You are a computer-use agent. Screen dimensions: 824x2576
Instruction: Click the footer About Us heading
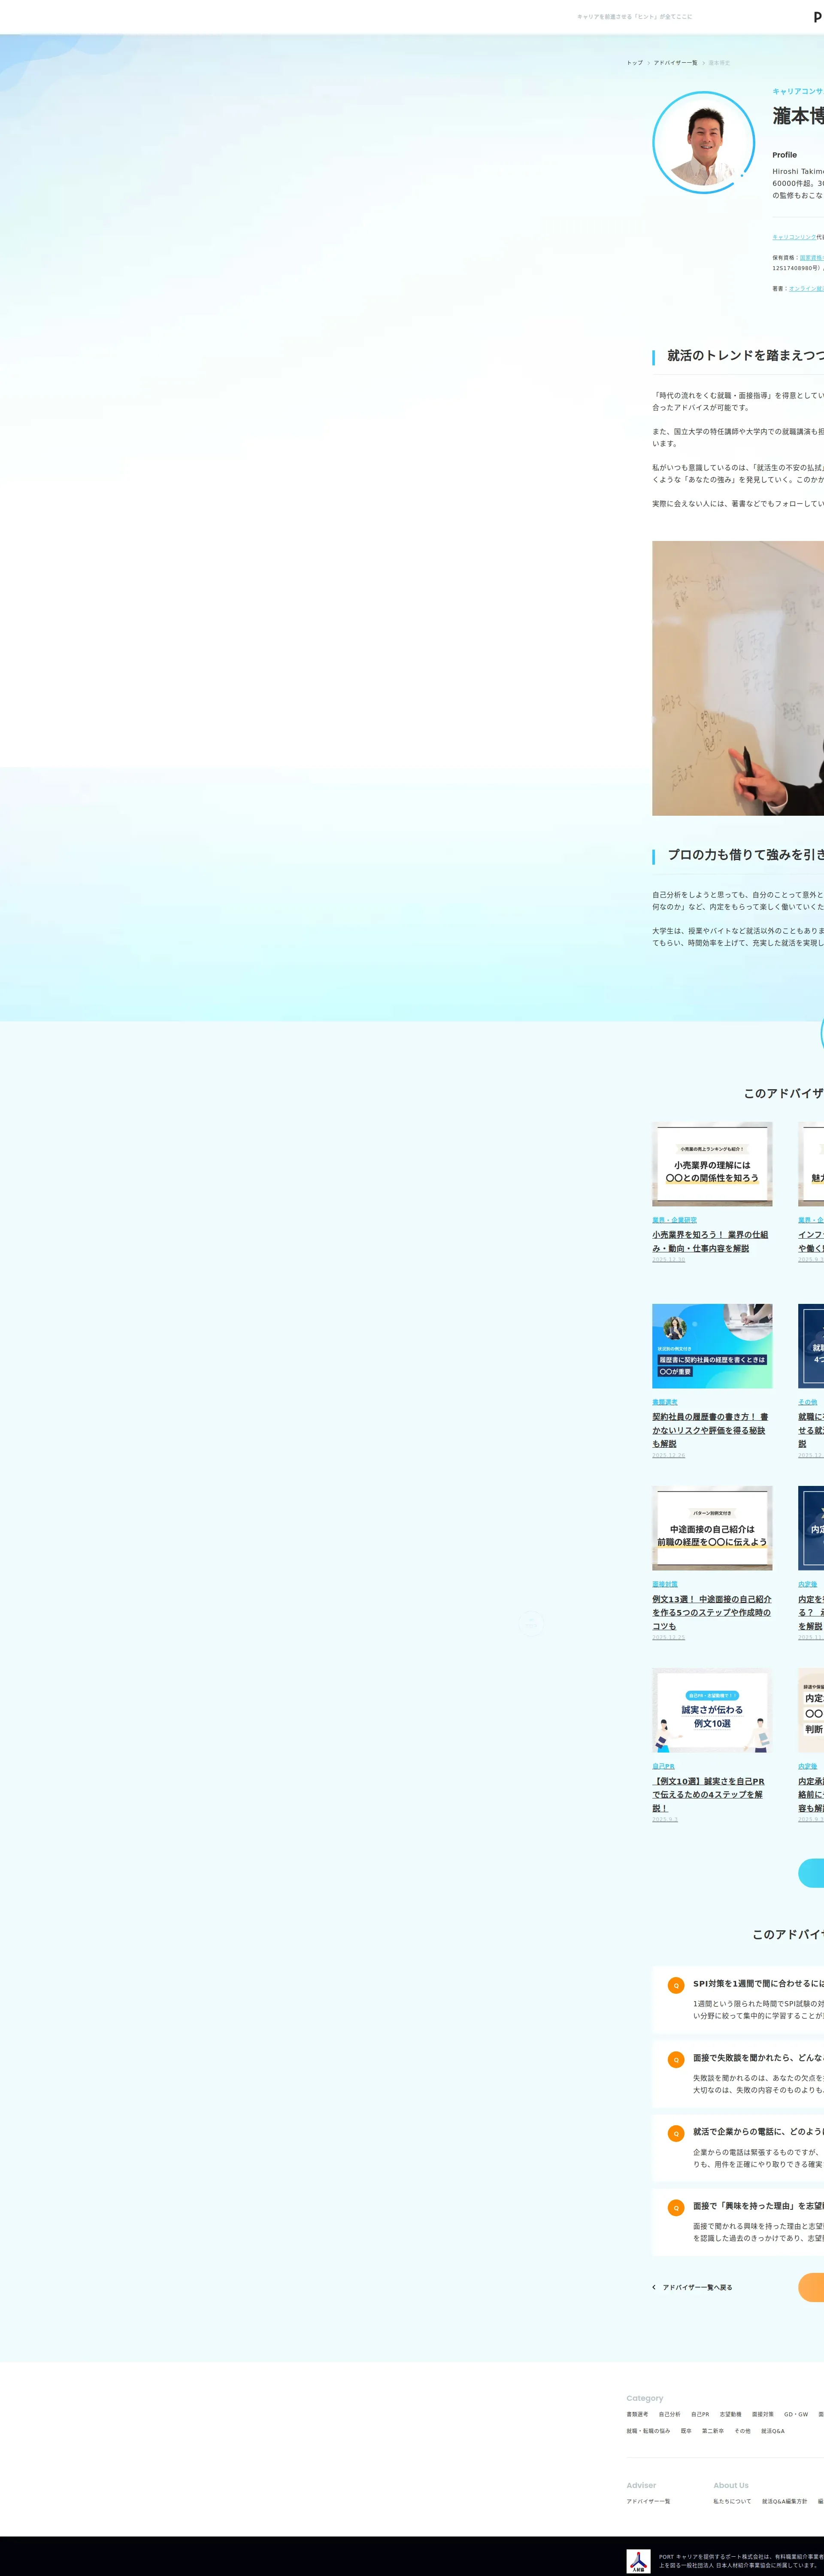point(730,2485)
